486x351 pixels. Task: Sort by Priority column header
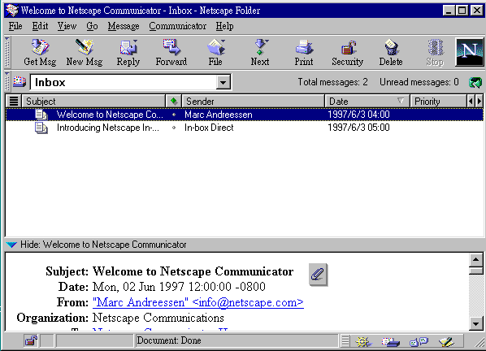[x=438, y=101]
